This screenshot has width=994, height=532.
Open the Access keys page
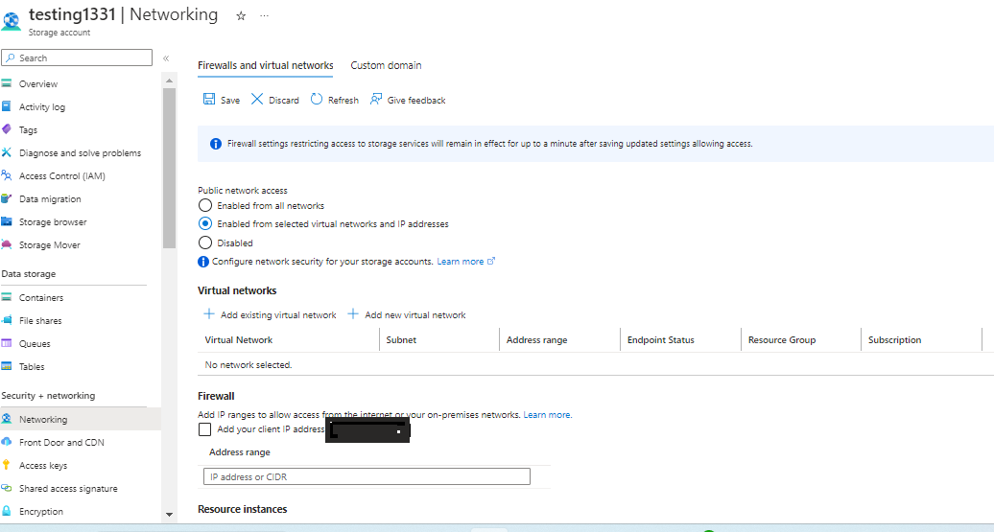43,466
